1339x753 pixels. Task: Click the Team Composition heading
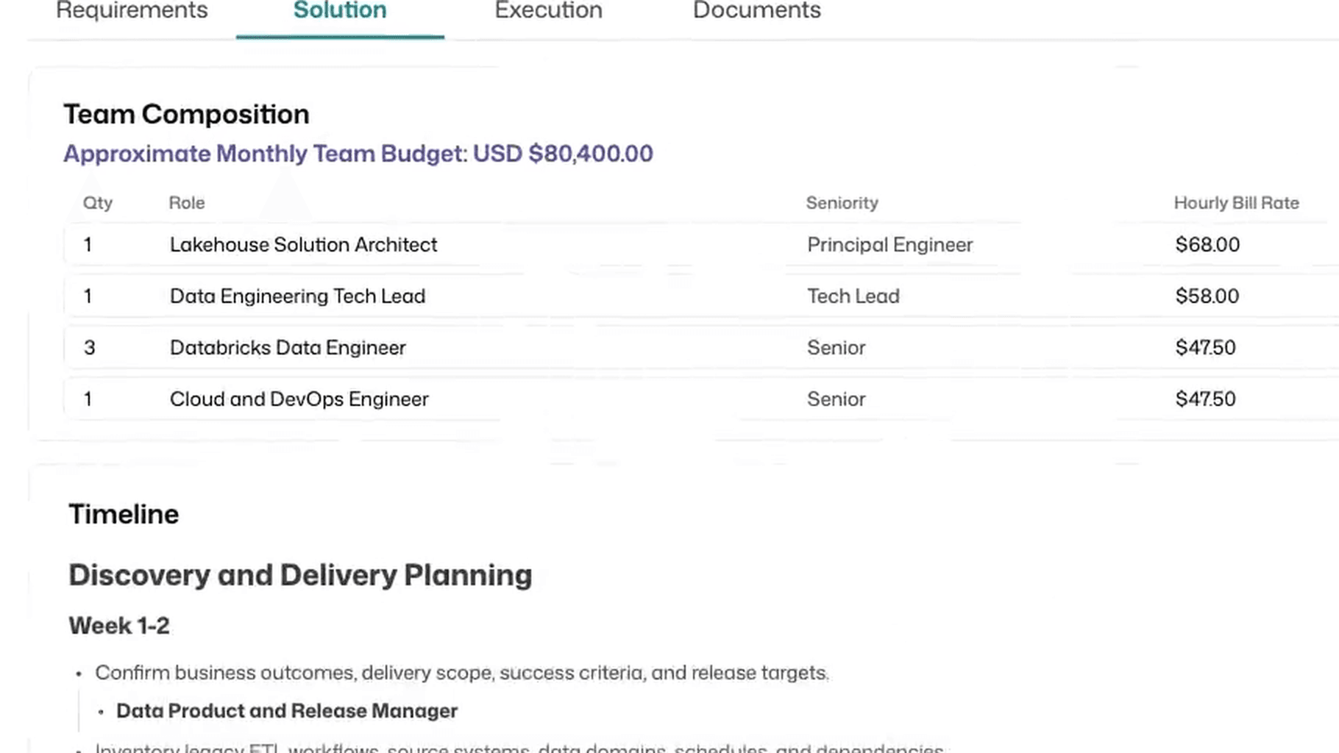(186, 115)
